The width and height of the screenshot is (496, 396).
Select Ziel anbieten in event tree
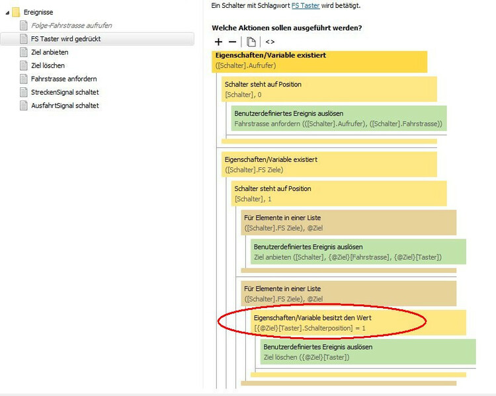click(50, 52)
